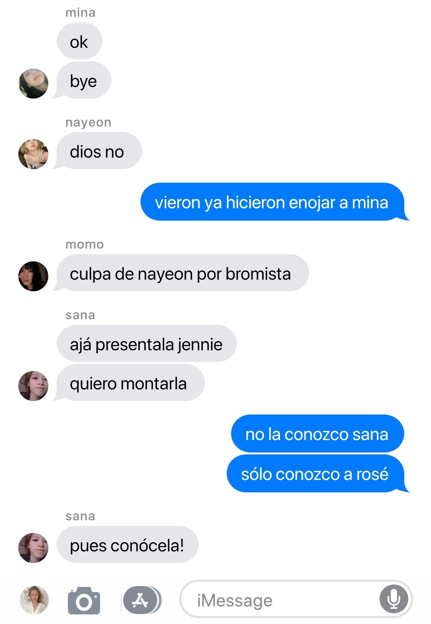The width and height of the screenshot is (431, 624).
Task: Select 'vieron ya hicieron enojar a mina' bubble
Action: coord(275,202)
